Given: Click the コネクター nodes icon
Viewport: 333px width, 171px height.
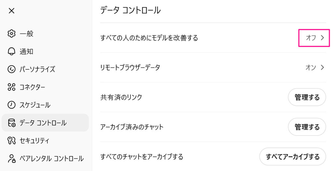Looking at the screenshot, I should pos(11,87).
